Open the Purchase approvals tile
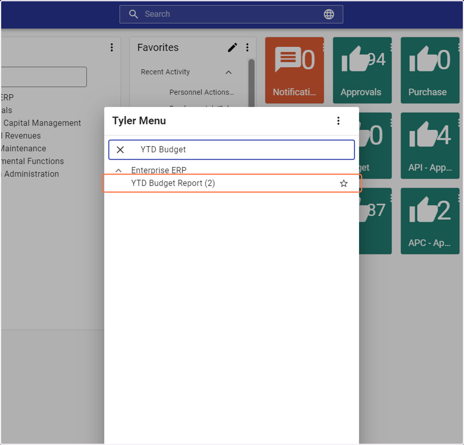This screenshot has height=445, width=464. tap(430, 70)
